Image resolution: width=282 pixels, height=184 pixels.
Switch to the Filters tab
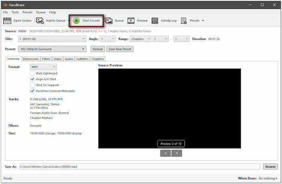pyautogui.click(x=46, y=59)
